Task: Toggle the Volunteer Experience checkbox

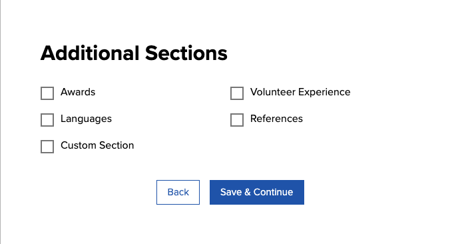Action: pyautogui.click(x=237, y=93)
